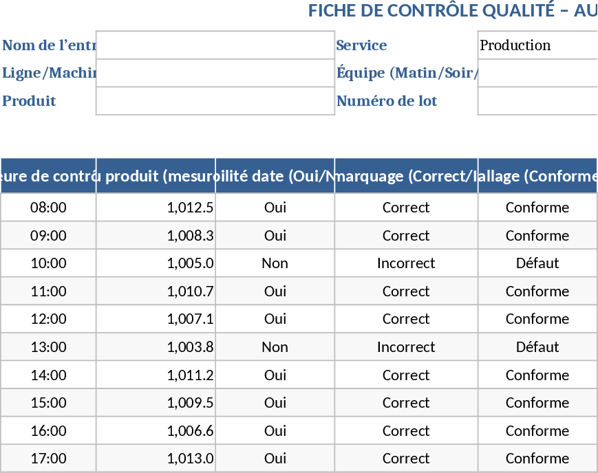Select the Poids produit column header
Screen dimensions: 598x473
156,176
